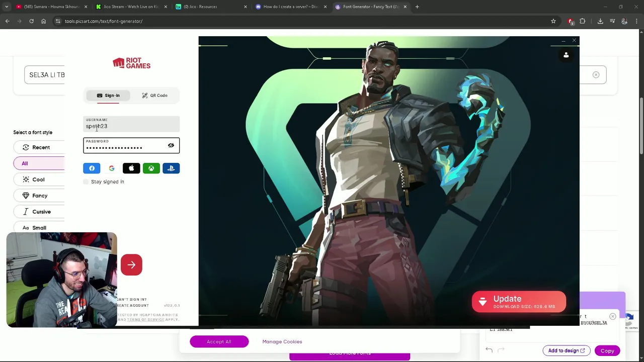
Task: Open the Riot Games logo
Action: [131, 63]
